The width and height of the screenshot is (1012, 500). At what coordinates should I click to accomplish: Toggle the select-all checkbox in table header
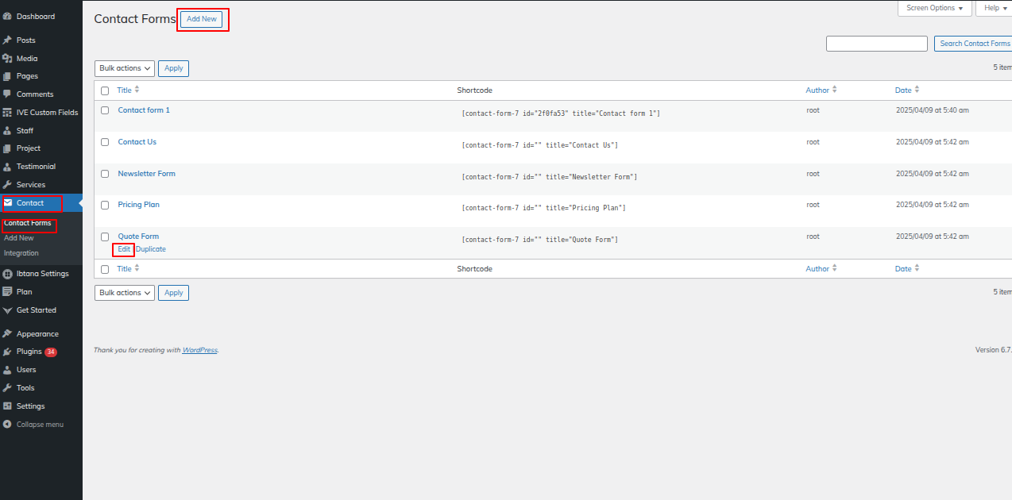coord(105,90)
